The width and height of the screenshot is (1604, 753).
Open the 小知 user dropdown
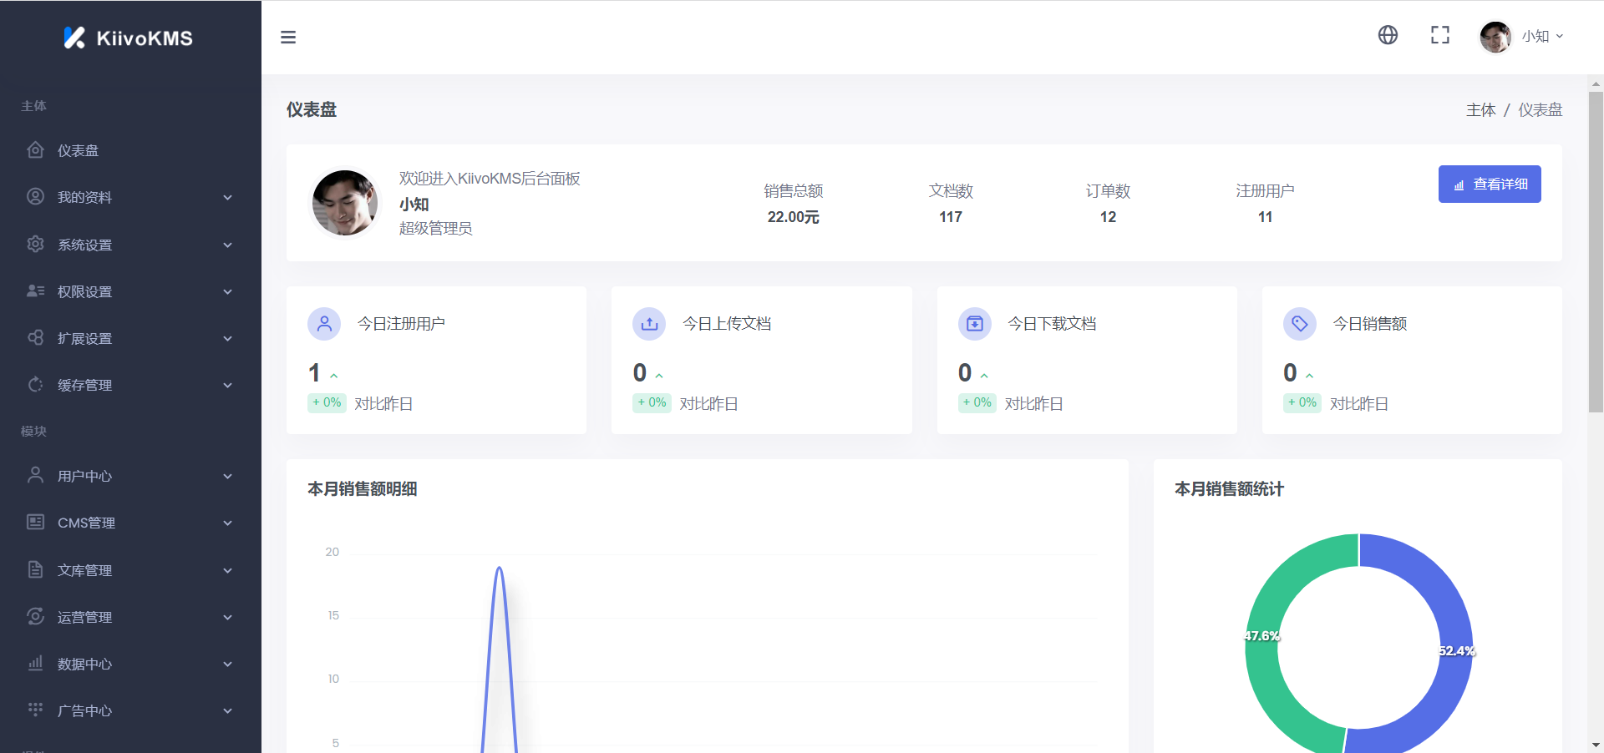click(x=1542, y=37)
